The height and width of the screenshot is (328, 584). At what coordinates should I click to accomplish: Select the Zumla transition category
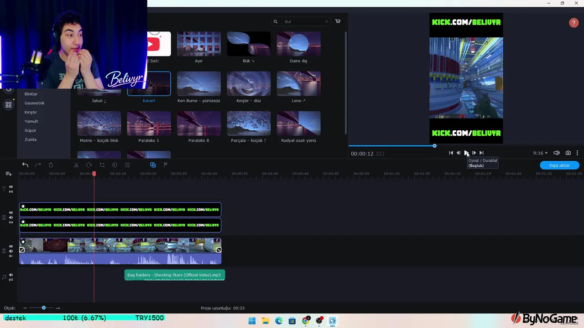coord(31,139)
